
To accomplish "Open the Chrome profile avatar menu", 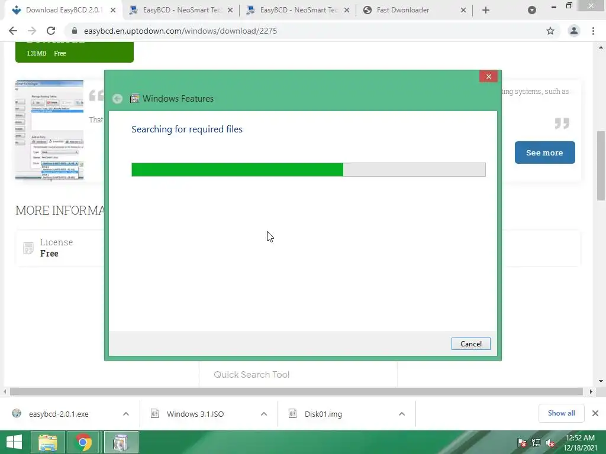I will coord(574,31).
